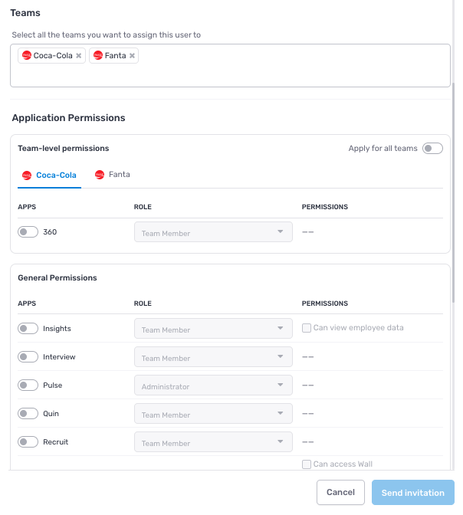Switch on the Quin app

click(28, 414)
